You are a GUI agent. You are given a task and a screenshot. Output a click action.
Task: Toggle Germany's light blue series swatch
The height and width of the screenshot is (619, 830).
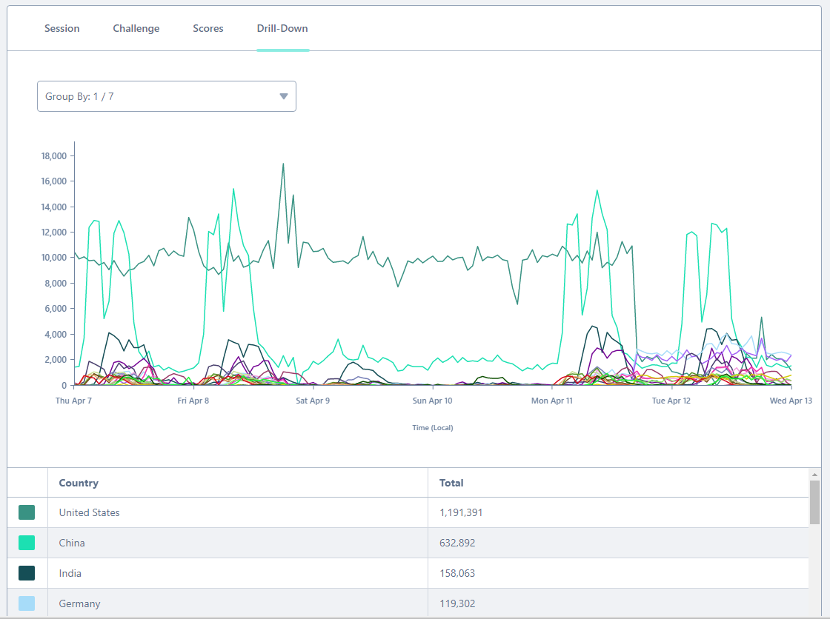[27, 603]
